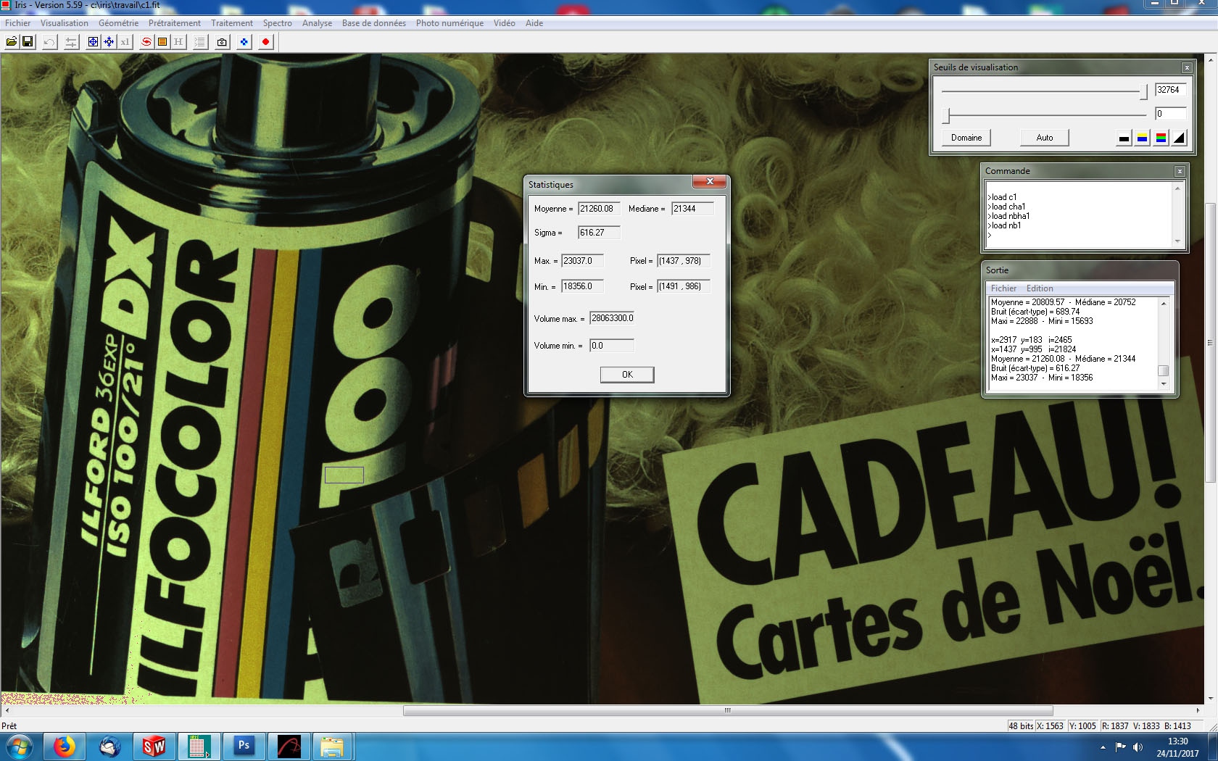Click 'load nbha1' line in Commande window
This screenshot has height=761, width=1218.
tap(1008, 216)
